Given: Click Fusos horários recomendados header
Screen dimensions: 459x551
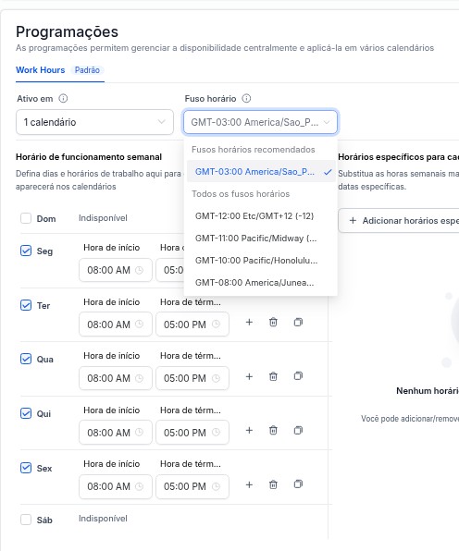Looking at the screenshot, I should click(x=254, y=150).
